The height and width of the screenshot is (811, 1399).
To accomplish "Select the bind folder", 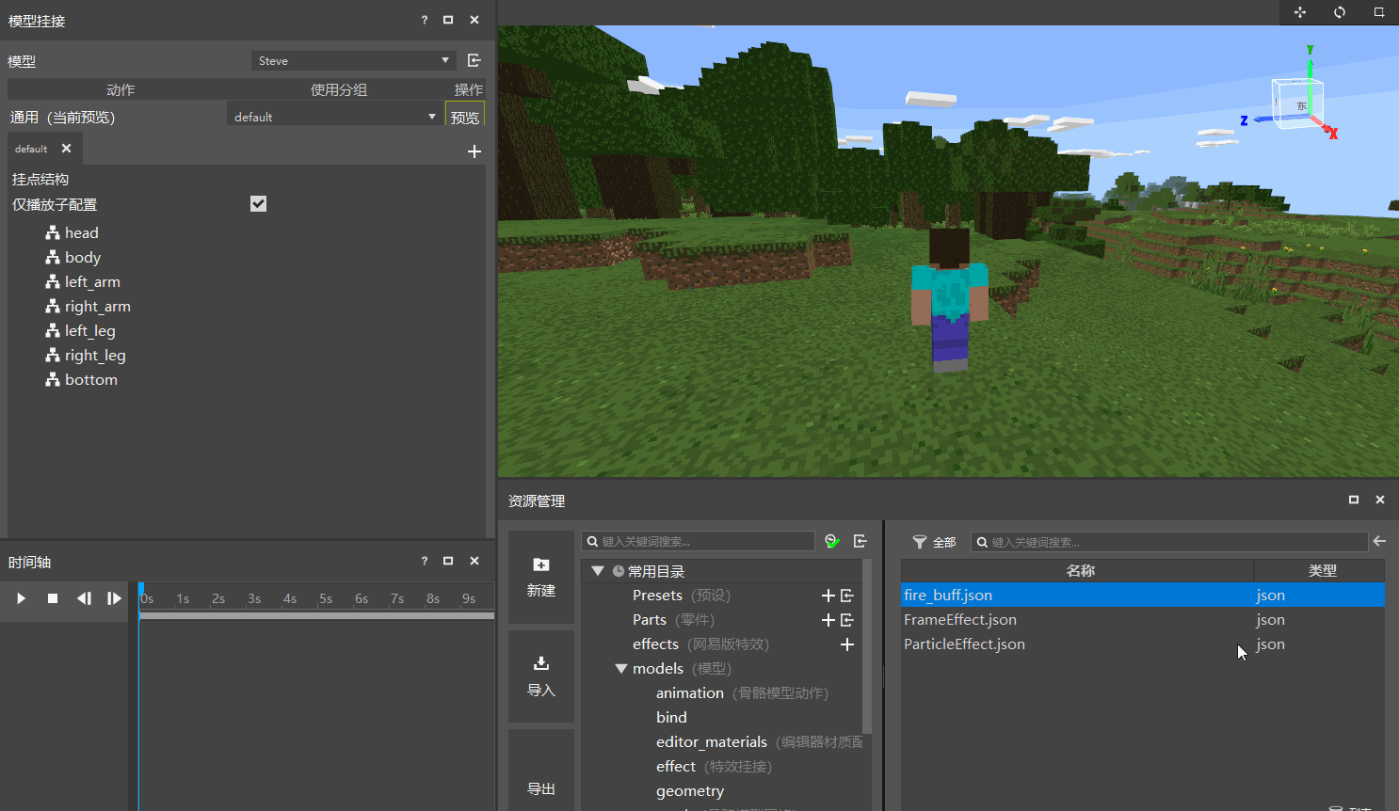I will 671,718.
